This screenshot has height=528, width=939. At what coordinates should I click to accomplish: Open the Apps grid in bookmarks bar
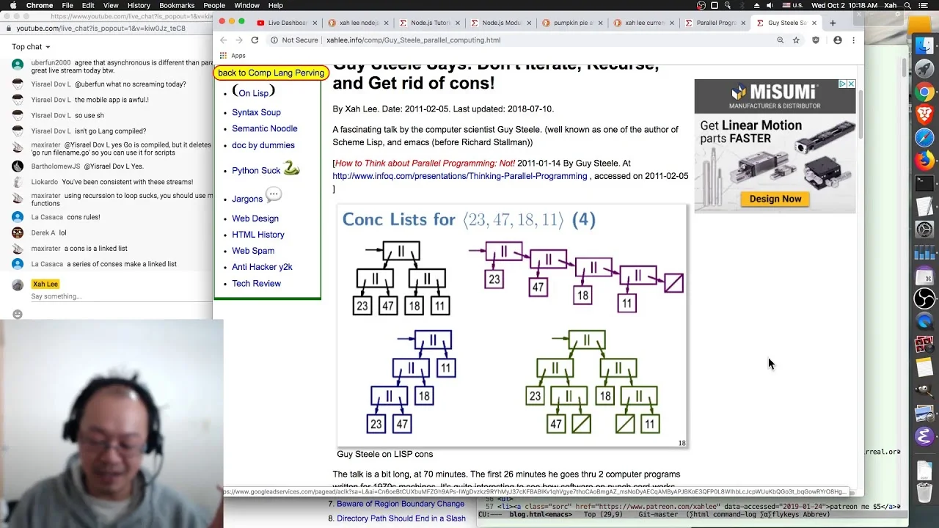tap(232, 56)
